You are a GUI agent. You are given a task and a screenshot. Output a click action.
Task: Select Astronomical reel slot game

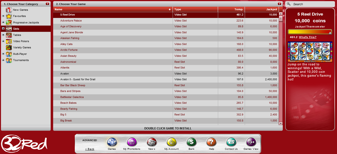(x=166, y=62)
